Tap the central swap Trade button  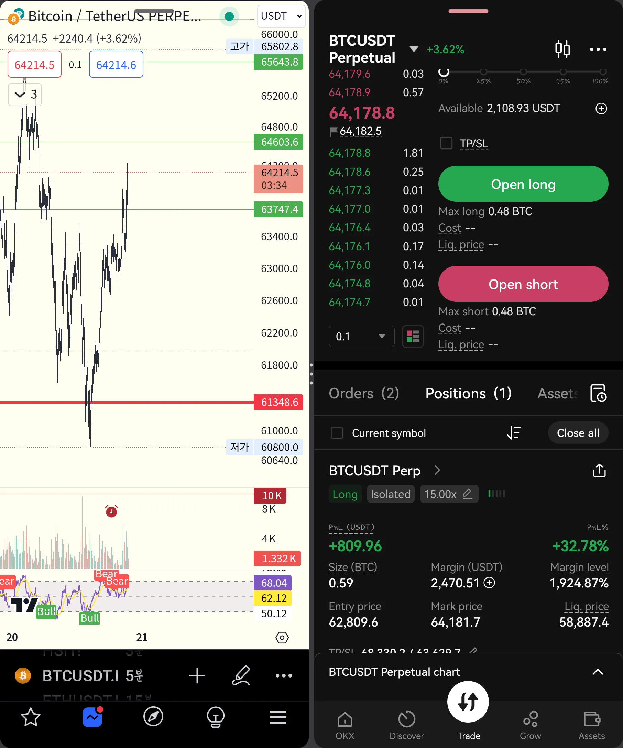(x=468, y=701)
